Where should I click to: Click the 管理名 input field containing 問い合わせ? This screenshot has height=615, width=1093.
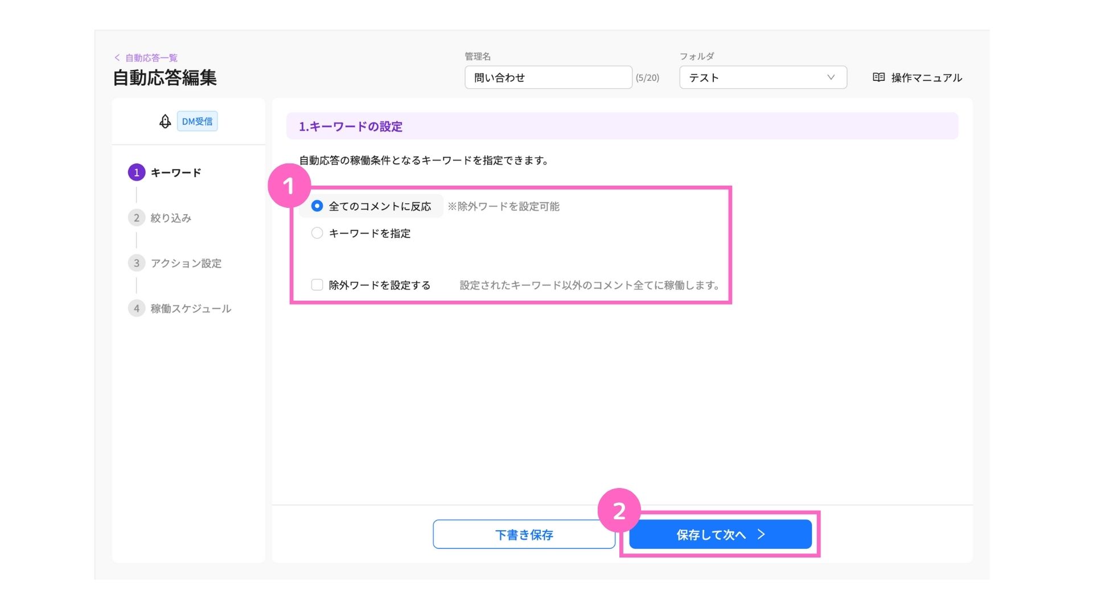(548, 77)
